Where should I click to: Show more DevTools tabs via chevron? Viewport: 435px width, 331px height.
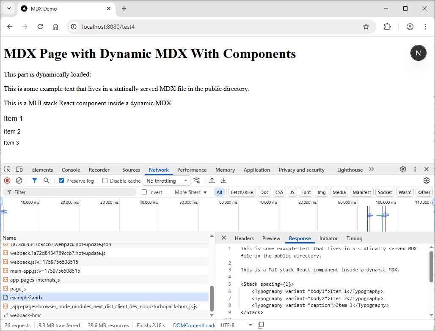(x=371, y=170)
